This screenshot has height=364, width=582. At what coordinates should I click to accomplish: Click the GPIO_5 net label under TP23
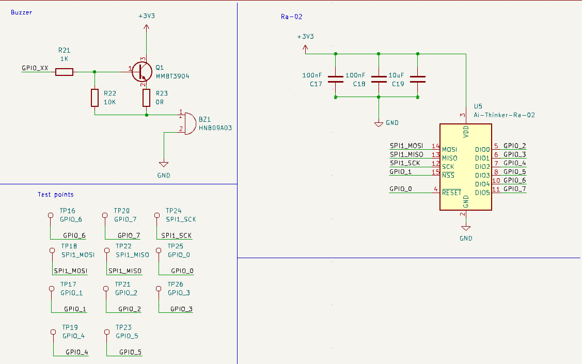tap(130, 352)
